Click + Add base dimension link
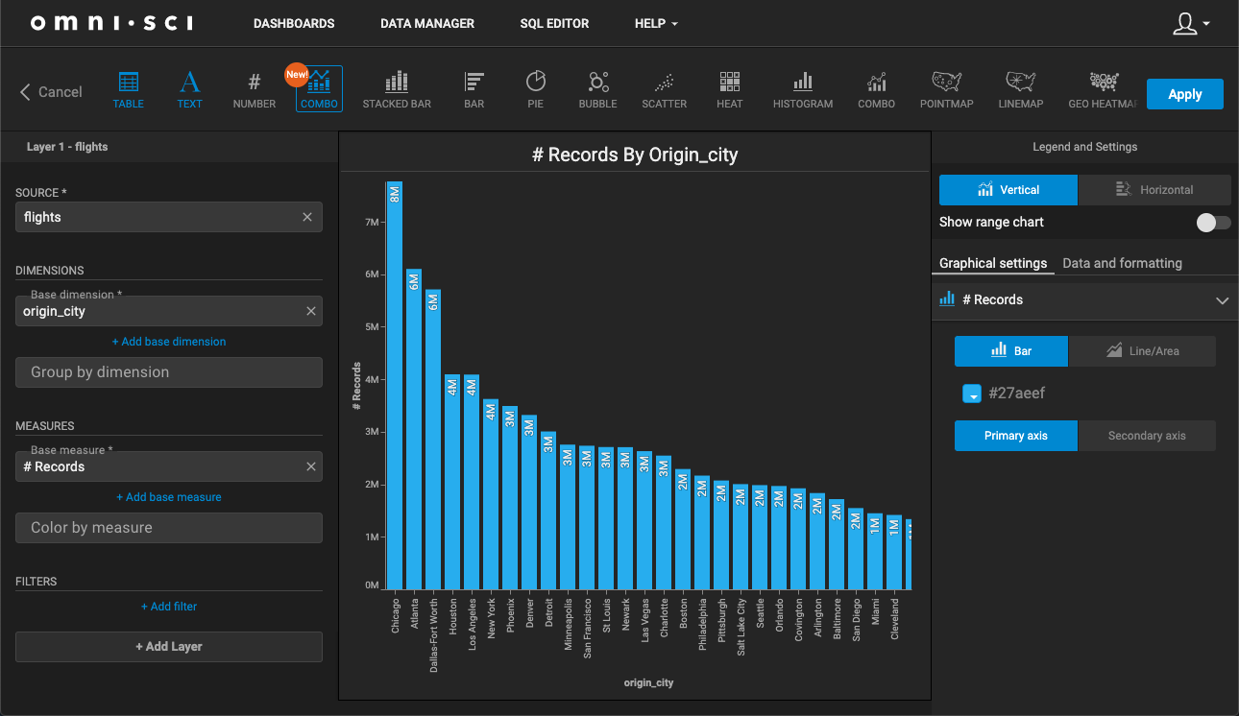1239x716 pixels. point(169,342)
